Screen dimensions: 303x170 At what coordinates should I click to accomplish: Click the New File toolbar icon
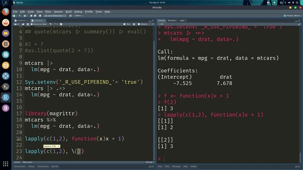point(14,16)
